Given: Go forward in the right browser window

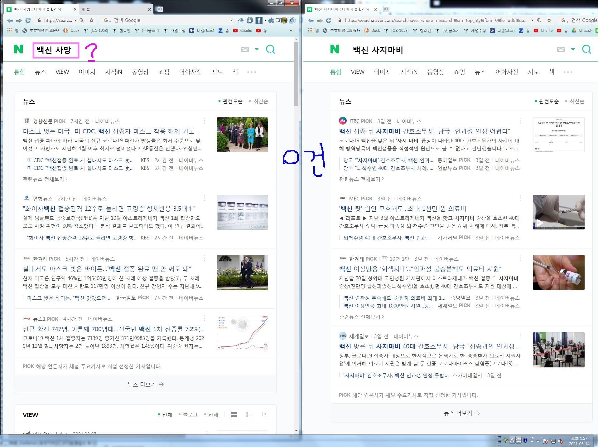Looking at the screenshot, I should point(320,20).
